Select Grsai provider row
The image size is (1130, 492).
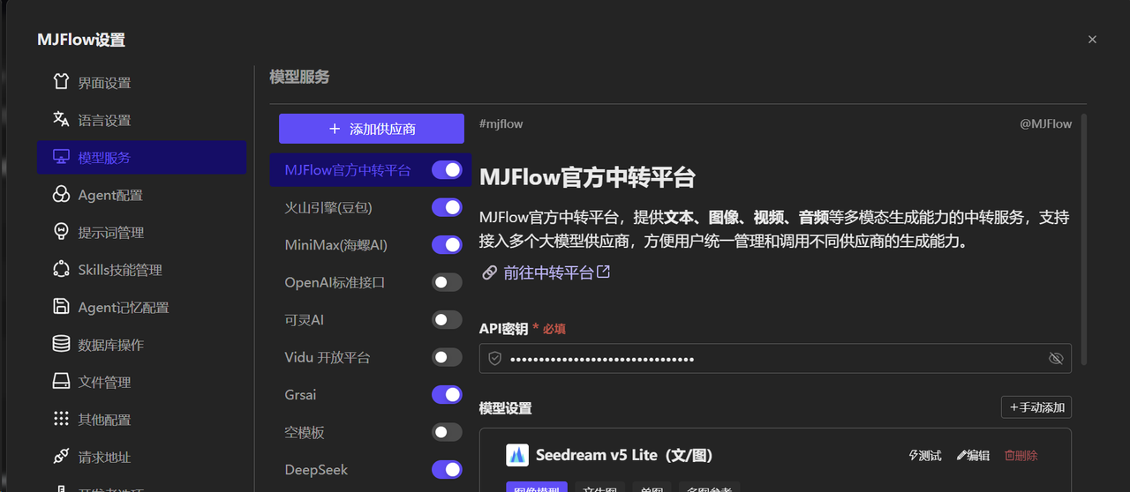click(x=371, y=395)
